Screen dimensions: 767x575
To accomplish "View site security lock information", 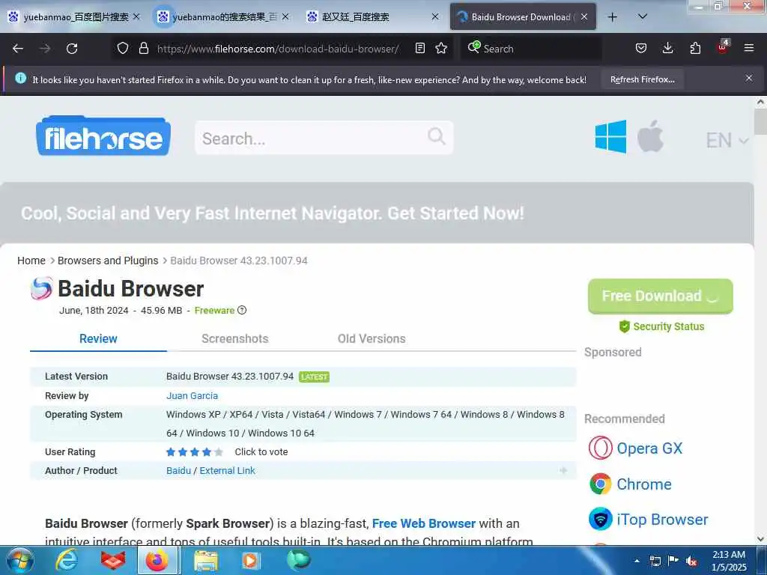I will click(x=143, y=49).
